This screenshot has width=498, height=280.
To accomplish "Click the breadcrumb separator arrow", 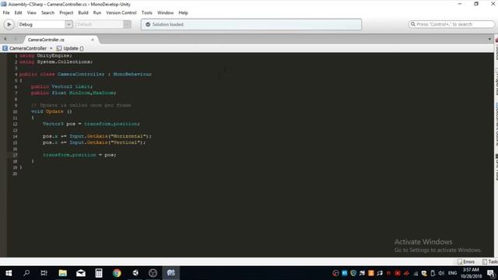I will coord(51,48).
